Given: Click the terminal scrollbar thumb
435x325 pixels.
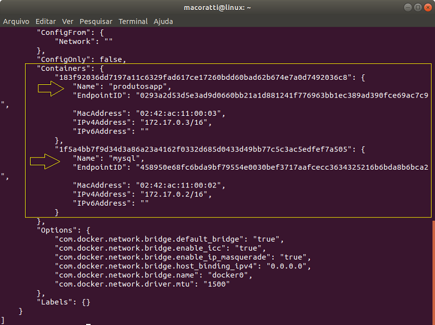Looking at the screenshot, I should click(433, 272).
